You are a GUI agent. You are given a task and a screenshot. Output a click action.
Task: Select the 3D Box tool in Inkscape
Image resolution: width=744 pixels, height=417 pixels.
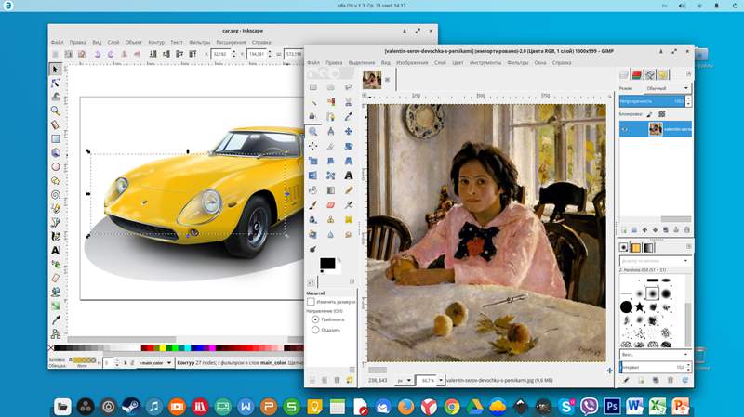tap(56, 152)
